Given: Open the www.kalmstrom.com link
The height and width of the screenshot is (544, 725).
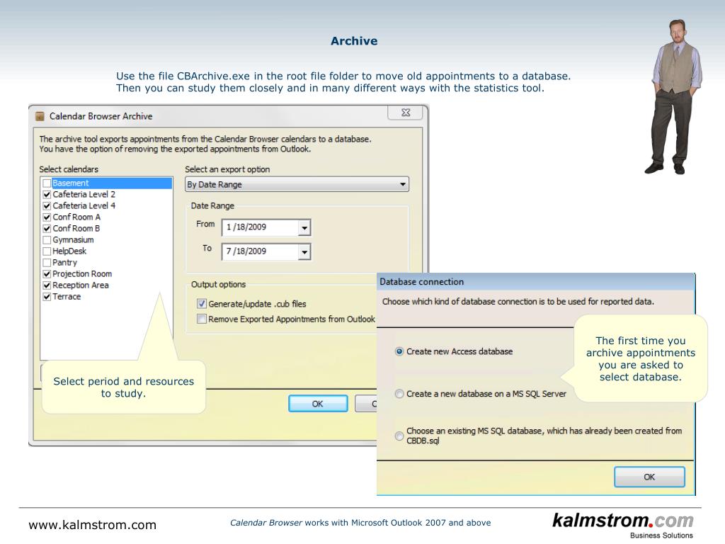Looking at the screenshot, I should click(93, 525).
